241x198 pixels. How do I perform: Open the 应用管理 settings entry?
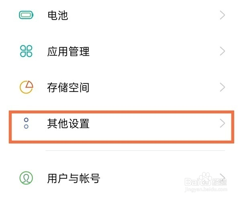[68, 52]
